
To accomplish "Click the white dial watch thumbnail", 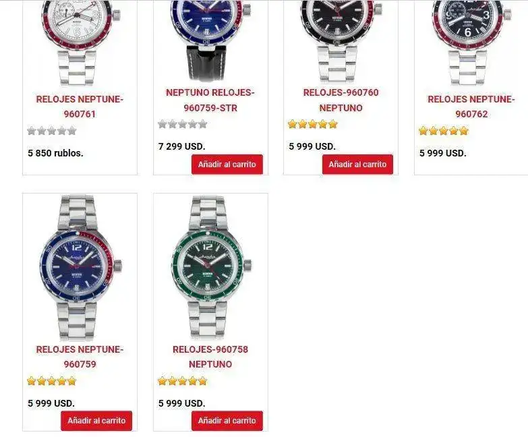I will click(x=80, y=42).
